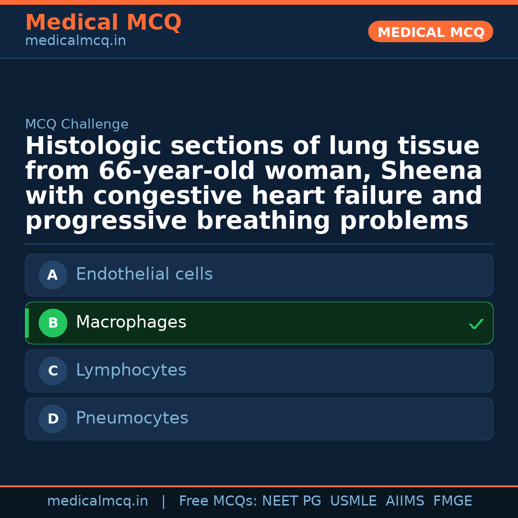The width and height of the screenshot is (518, 518).
Task: Click AIIMS in the footer
Action: [x=405, y=501]
